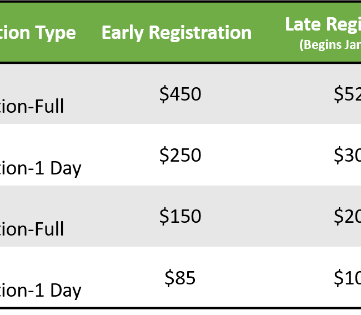The image size is (361, 315).
Task: Click the late price in the $450 row
Action: (347, 94)
